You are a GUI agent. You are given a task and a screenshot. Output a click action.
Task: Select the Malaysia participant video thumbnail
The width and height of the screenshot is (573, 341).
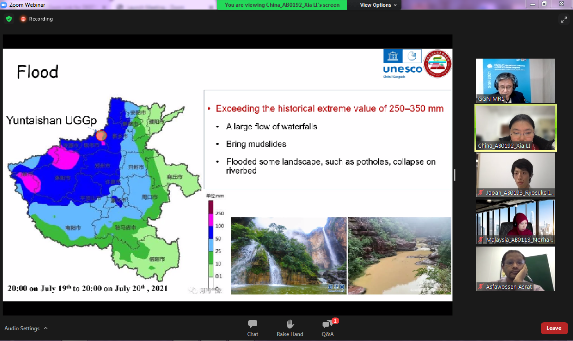click(x=515, y=222)
